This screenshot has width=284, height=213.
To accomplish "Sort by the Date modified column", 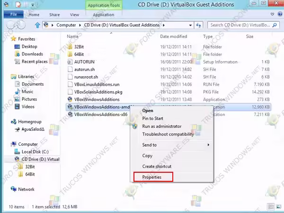I will click(174, 36).
